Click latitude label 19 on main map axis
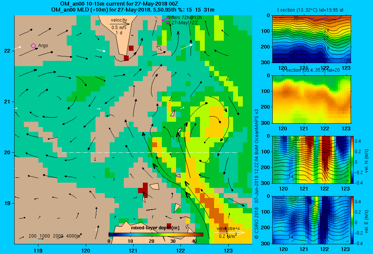 coord(7,203)
